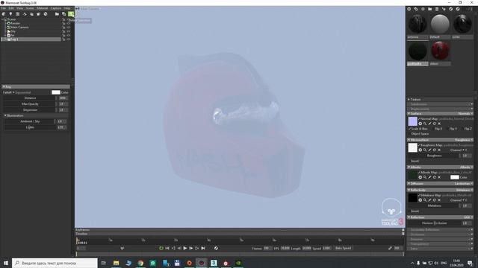
Task: Clear the Roughness Map with the X icon
Action: pyautogui.click(x=439, y=150)
